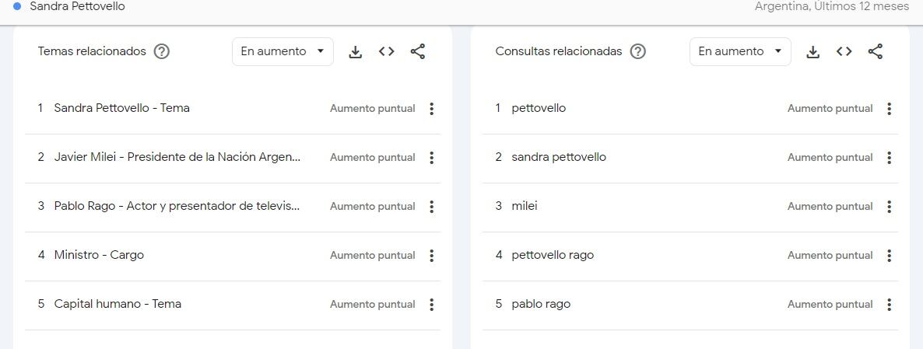This screenshot has height=349, width=923.
Task: Open options menu for Pablo Rago topic
Action: 431,206
